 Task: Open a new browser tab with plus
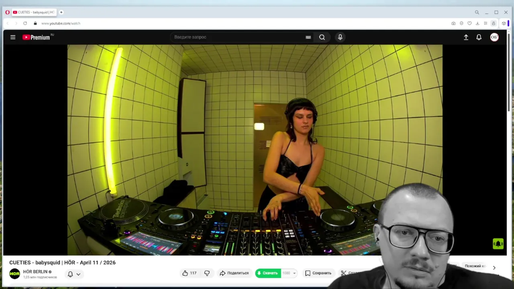click(x=61, y=12)
